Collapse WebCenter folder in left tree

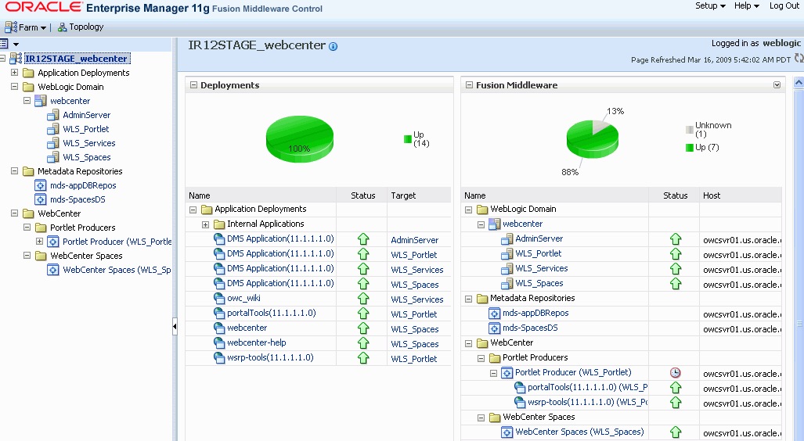[14, 213]
